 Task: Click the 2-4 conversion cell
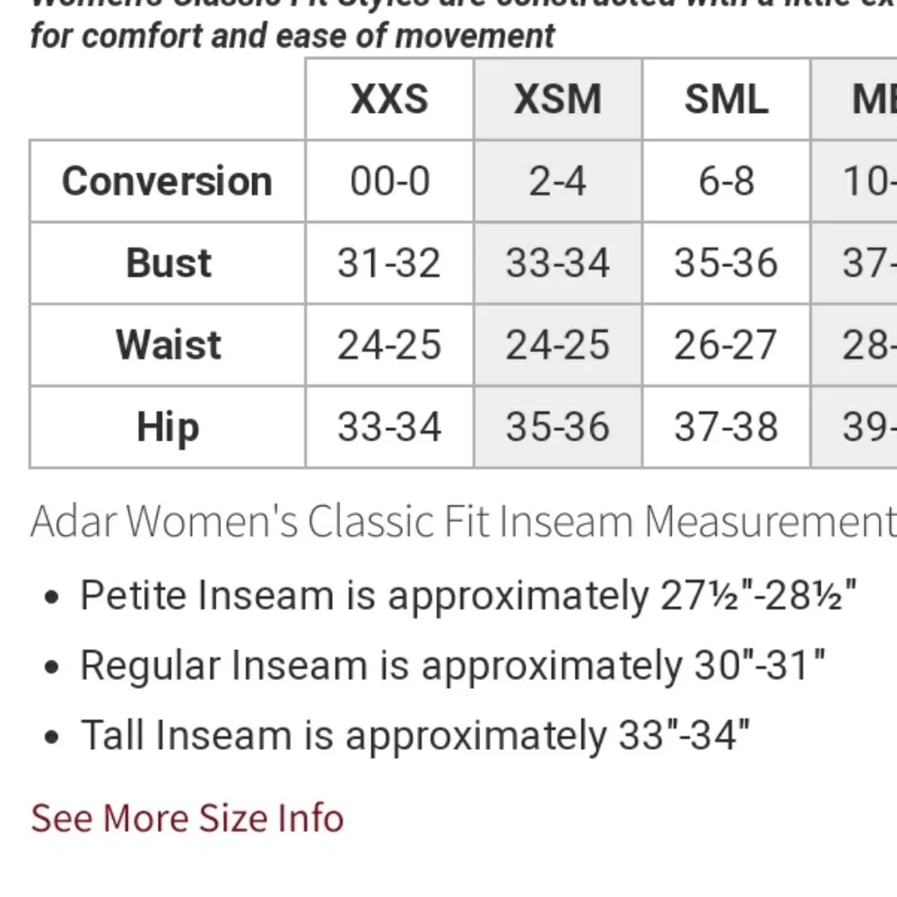coord(558,181)
